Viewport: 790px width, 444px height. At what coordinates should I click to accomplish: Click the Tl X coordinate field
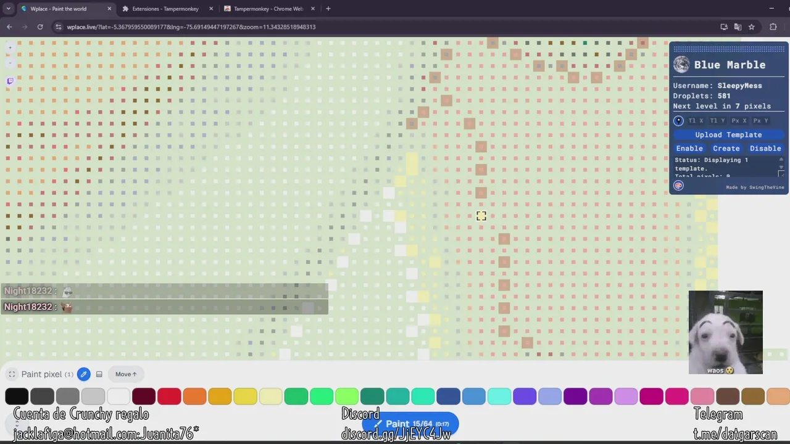tap(696, 121)
